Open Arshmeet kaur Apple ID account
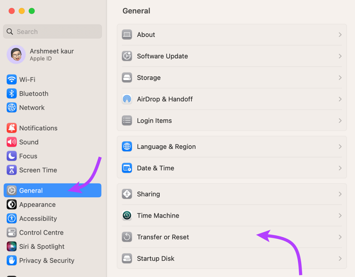Screen dimensions: 355x277 point(51,55)
